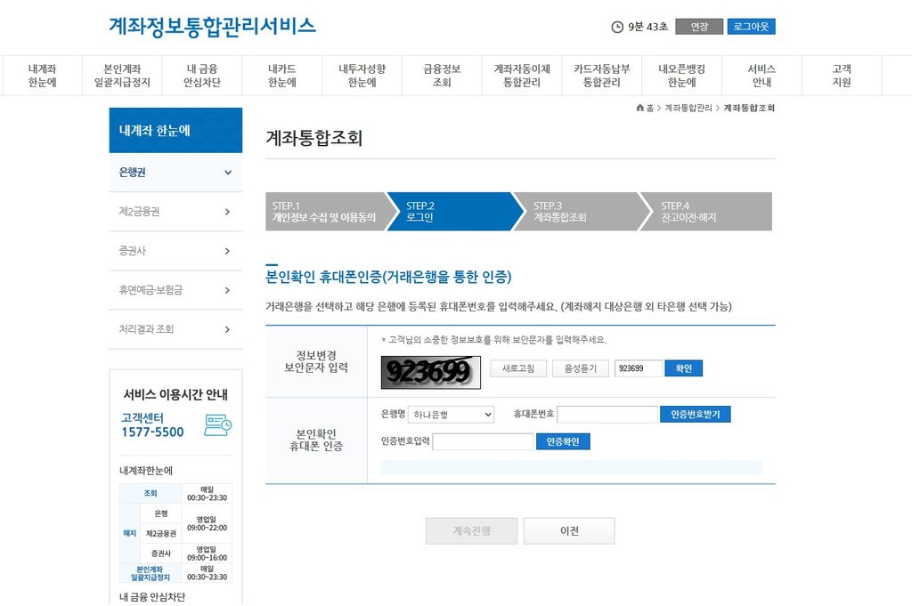Open the 증권사 sidebar arrow
The height and width of the screenshot is (606, 912).
point(227,251)
